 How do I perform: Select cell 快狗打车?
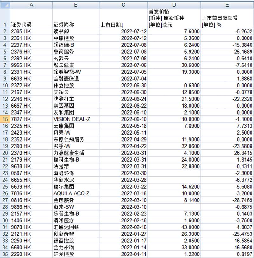[76, 99]
